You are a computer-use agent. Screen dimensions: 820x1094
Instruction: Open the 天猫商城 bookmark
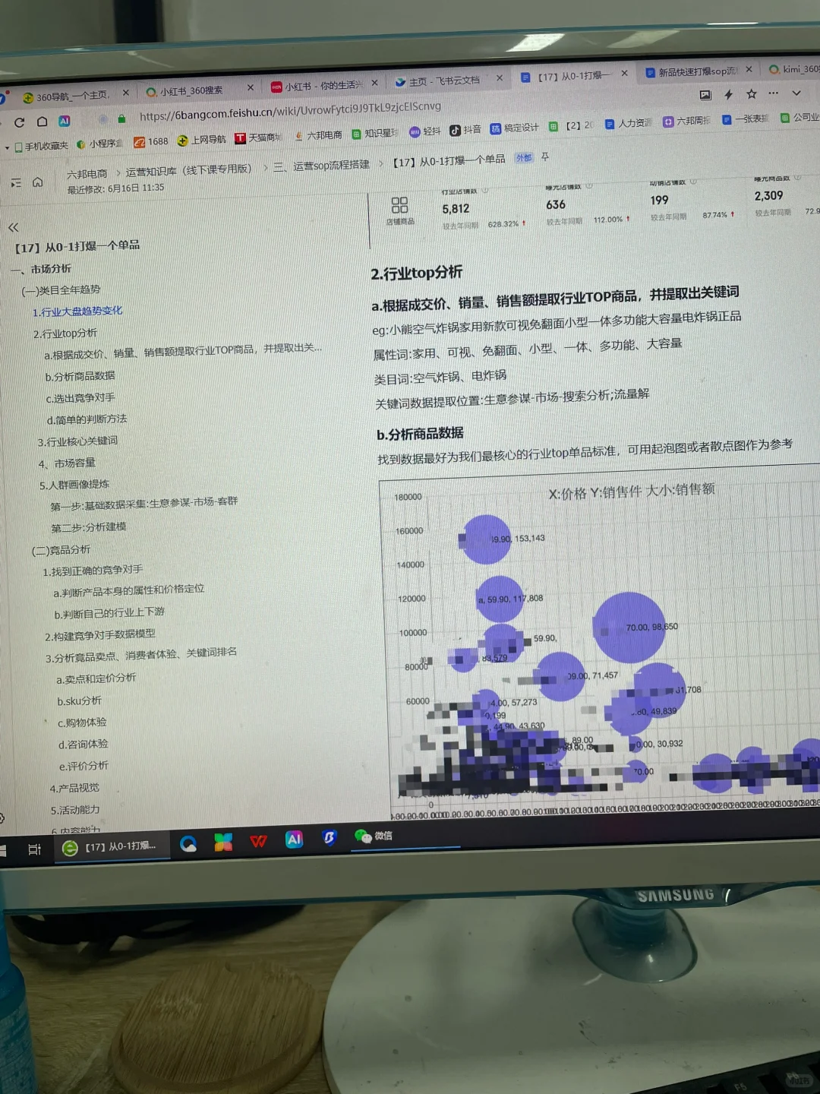click(x=259, y=138)
